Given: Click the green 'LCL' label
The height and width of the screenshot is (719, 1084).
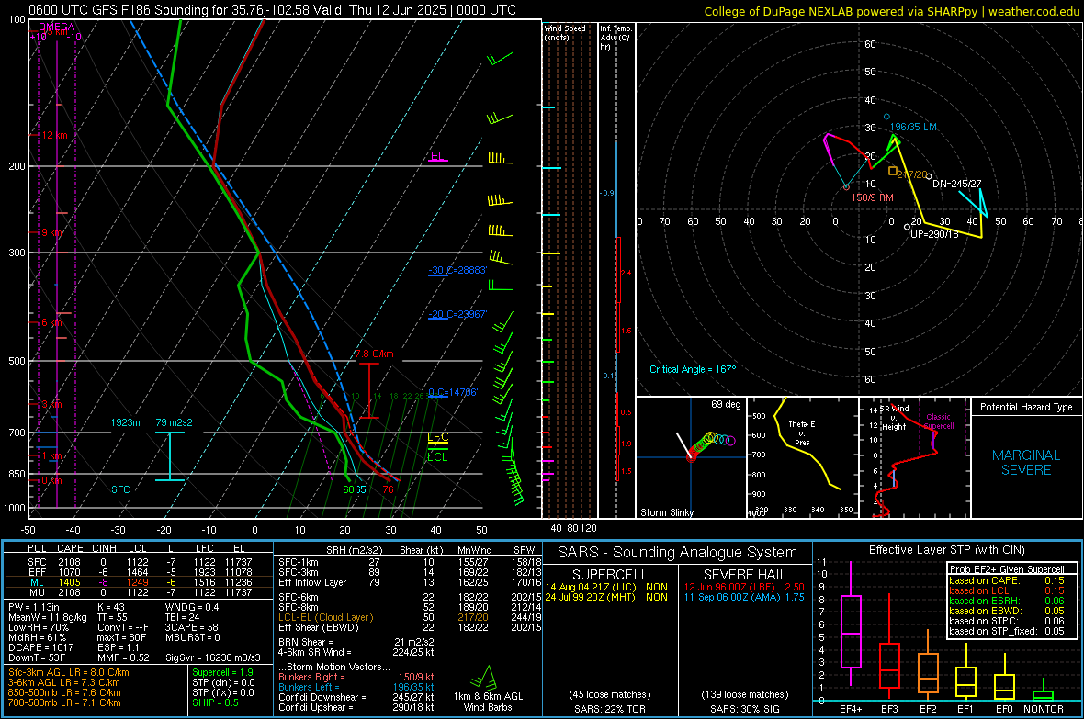Looking at the screenshot, I should click(437, 457).
